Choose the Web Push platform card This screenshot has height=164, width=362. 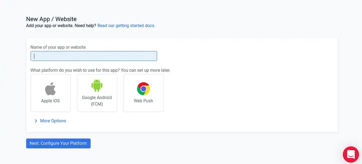(x=143, y=93)
